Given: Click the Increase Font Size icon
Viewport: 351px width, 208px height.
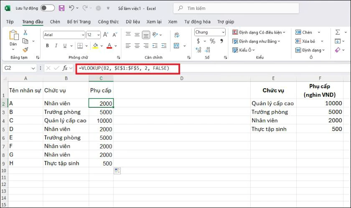Looking at the screenshot, I should click(x=105, y=35).
